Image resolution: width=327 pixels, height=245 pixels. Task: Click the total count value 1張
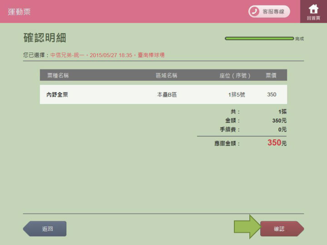[282, 112]
